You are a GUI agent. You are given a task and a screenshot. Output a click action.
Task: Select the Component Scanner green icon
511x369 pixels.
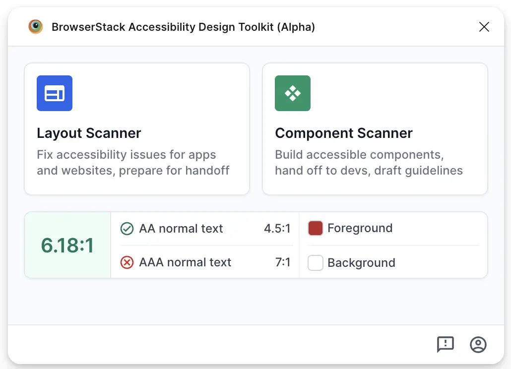tap(292, 93)
